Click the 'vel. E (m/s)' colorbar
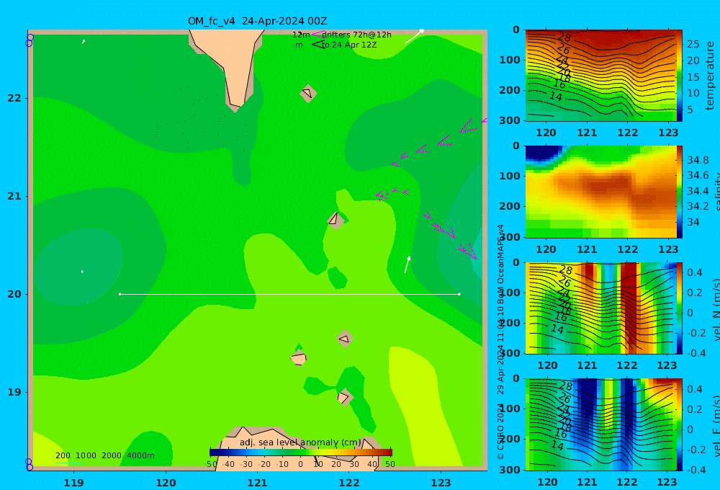This screenshot has width=720, height=490. [x=680, y=424]
